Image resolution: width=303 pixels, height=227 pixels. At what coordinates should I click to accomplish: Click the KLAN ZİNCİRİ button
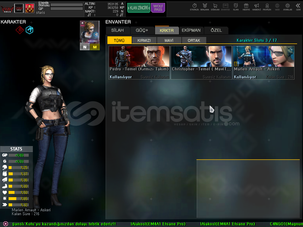[x=138, y=8]
